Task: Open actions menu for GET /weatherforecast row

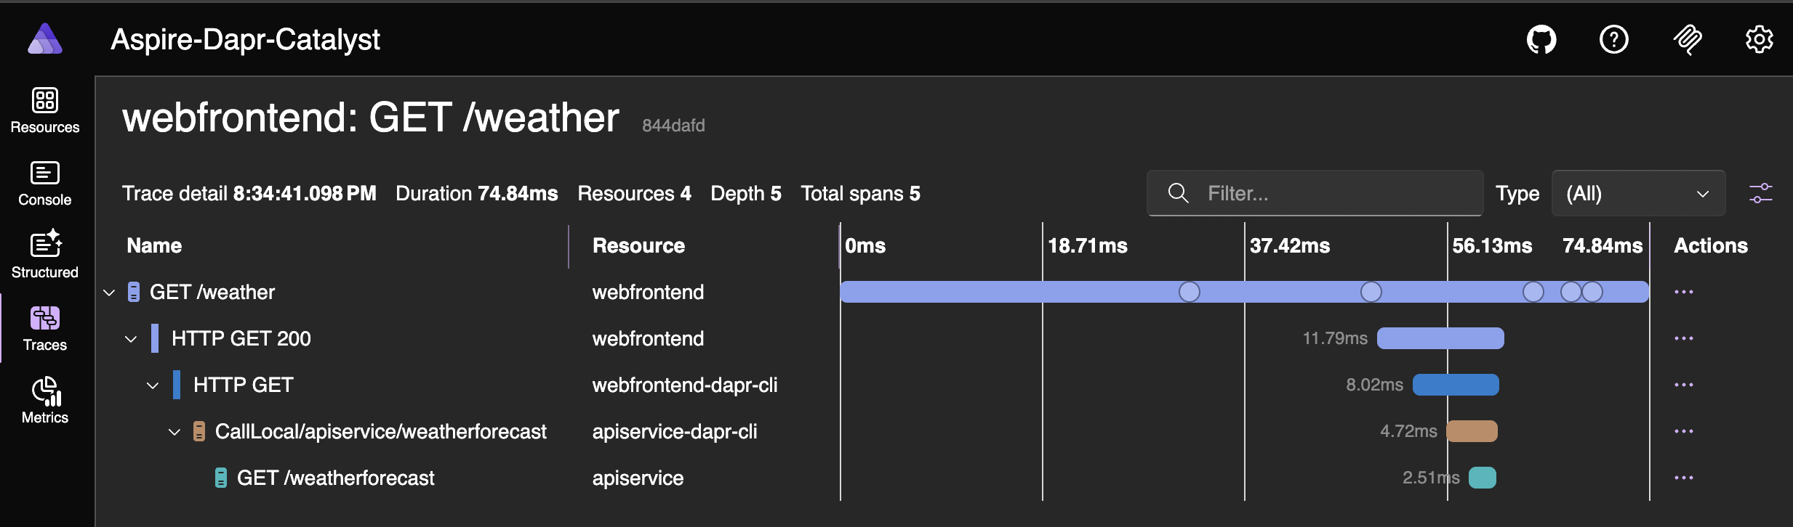Action: (x=1683, y=478)
